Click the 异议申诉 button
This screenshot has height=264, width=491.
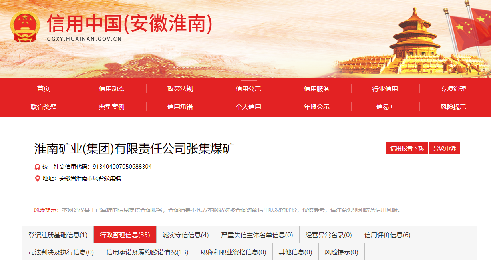tap(445, 148)
